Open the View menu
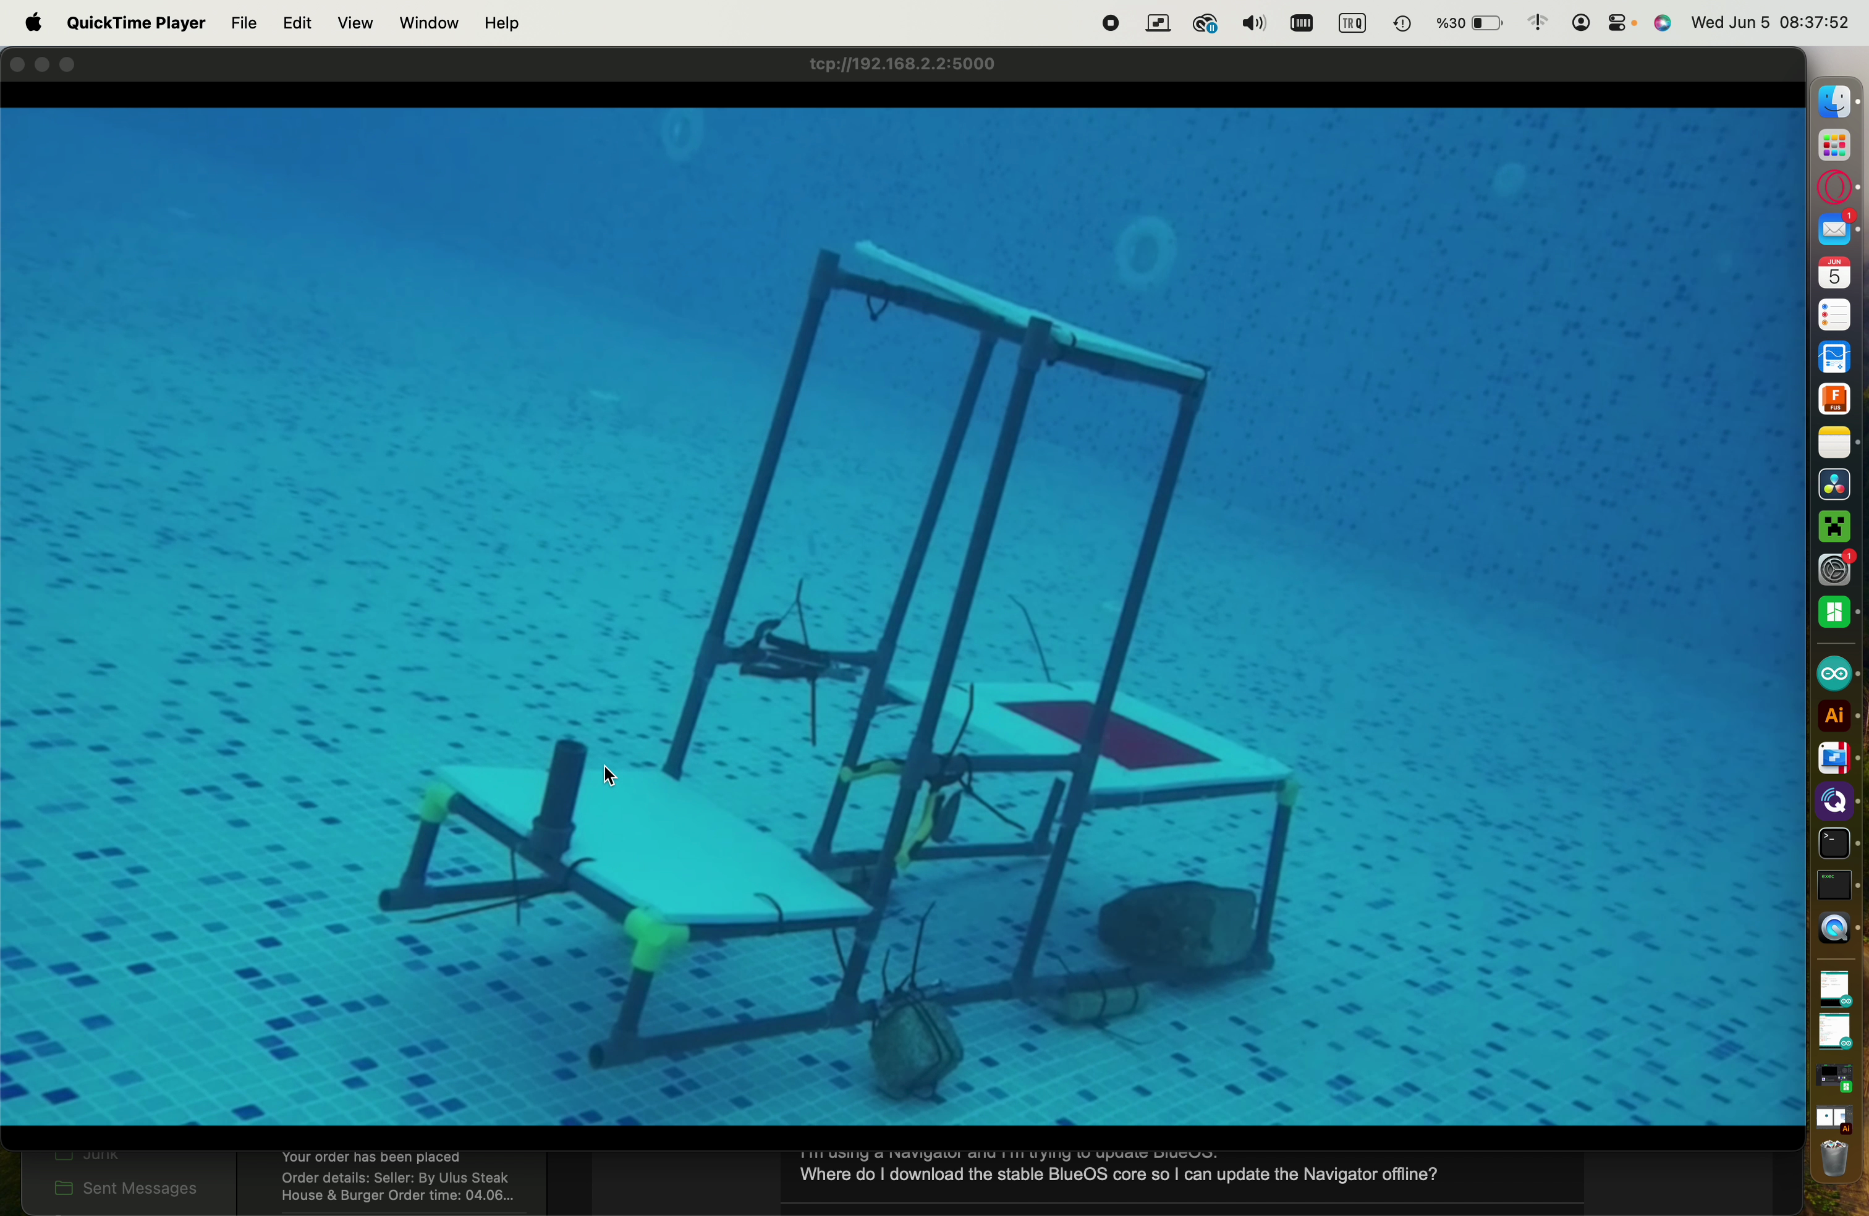The height and width of the screenshot is (1216, 1869). tap(355, 23)
